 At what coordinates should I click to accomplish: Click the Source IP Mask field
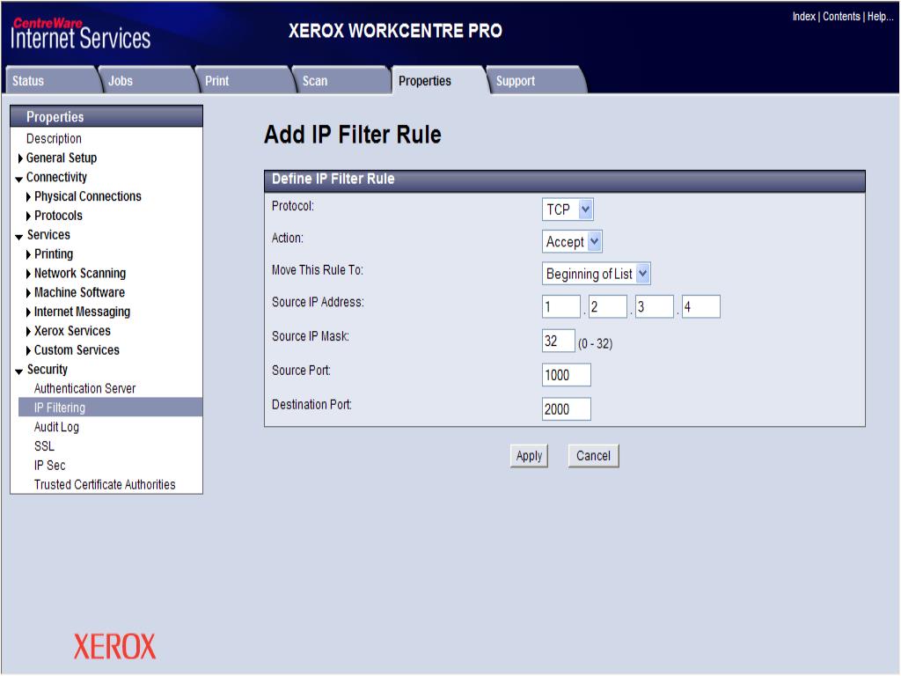pos(559,341)
